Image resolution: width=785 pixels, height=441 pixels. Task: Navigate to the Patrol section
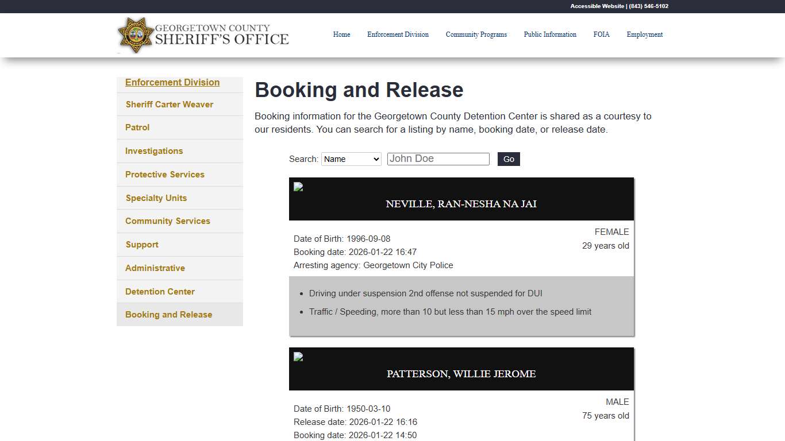(x=137, y=127)
